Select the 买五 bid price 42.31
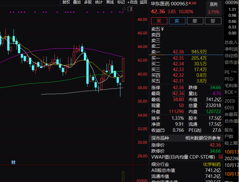Screen dimensions: 239x182 [178, 81]
